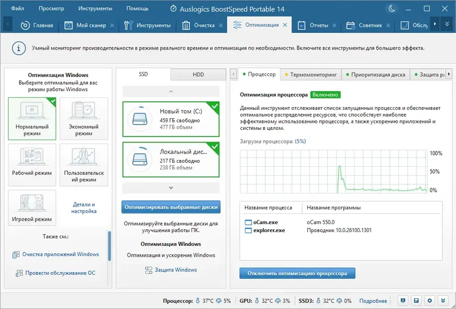Select Нормальный режим mode
The image size is (456, 309).
click(32, 118)
